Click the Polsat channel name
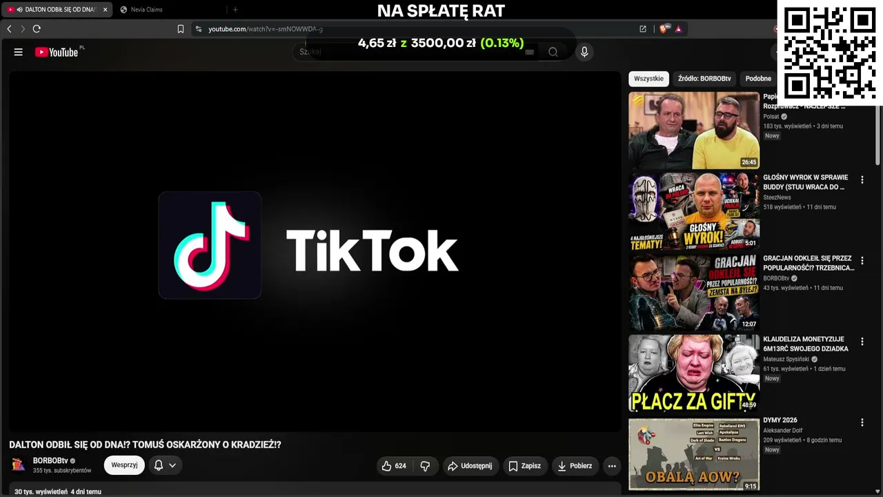Image resolution: width=883 pixels, height=497 pixels. coord(771,117)
